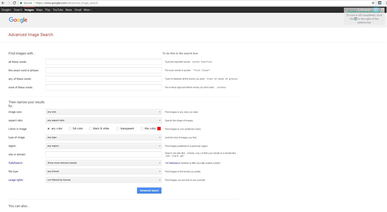This screenshot has width=387, height=212.
Task: Open the region dropdown
Action: pyautogui.click(x=103, y=146)
